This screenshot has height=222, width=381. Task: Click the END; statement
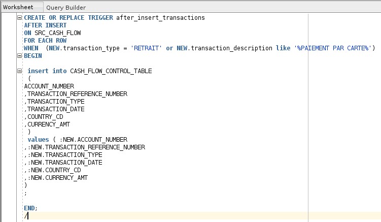coord(30,208)
